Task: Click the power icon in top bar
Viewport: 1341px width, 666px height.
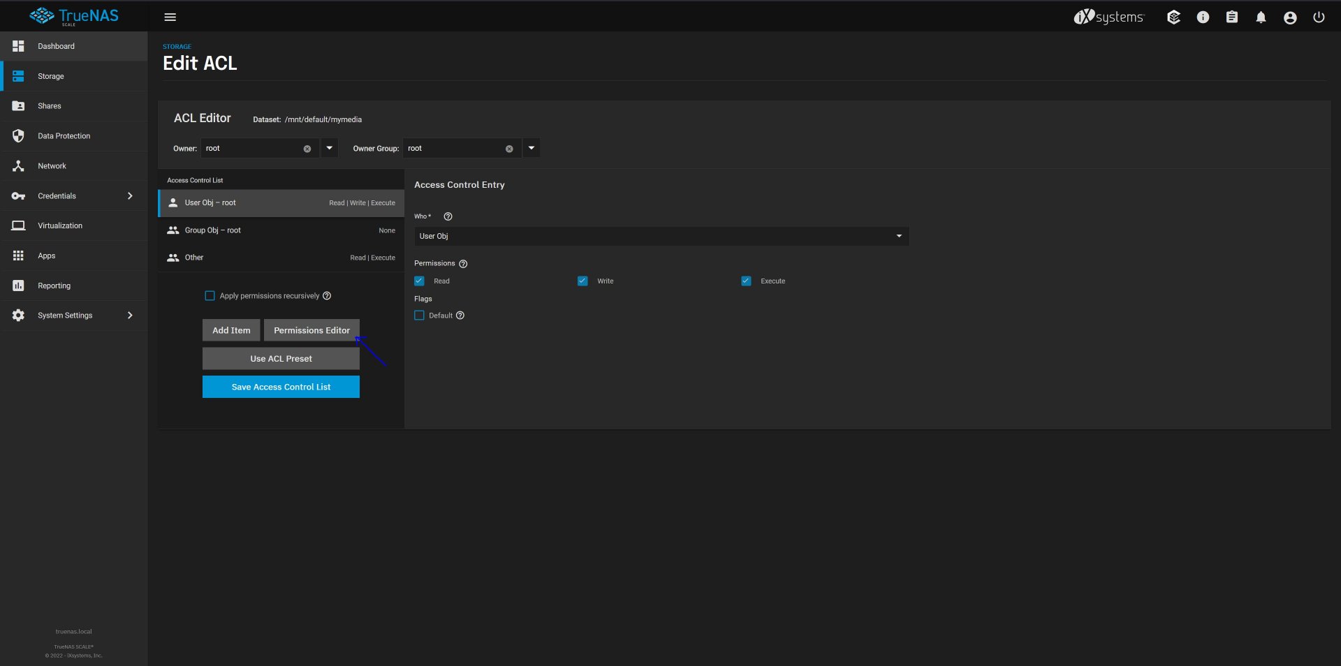Action: [x=1319, y=17]
